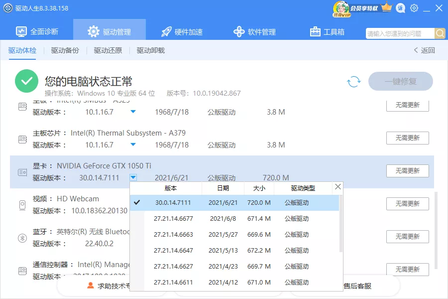Click the 版本 column header
Viewport: 448px width, 299px height.
(x=171, y=188)
